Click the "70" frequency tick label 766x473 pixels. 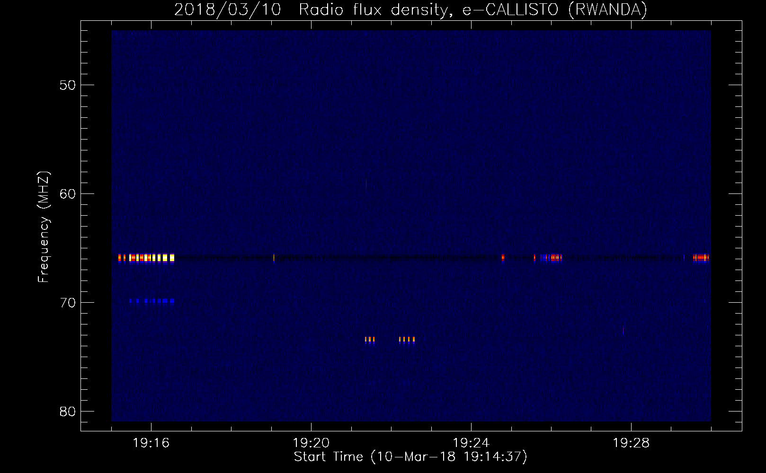68,303
